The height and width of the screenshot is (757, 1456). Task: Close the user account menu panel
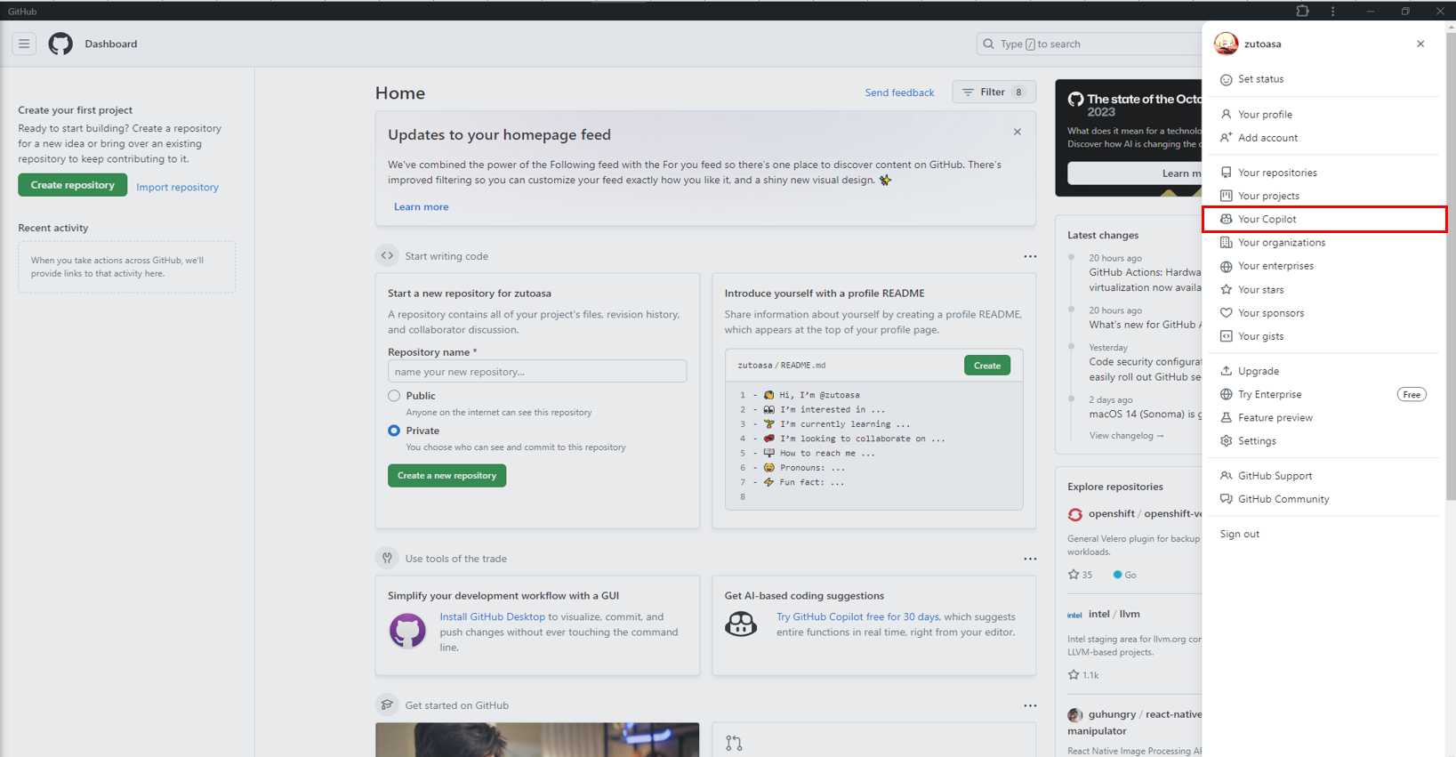point(1420,44)
